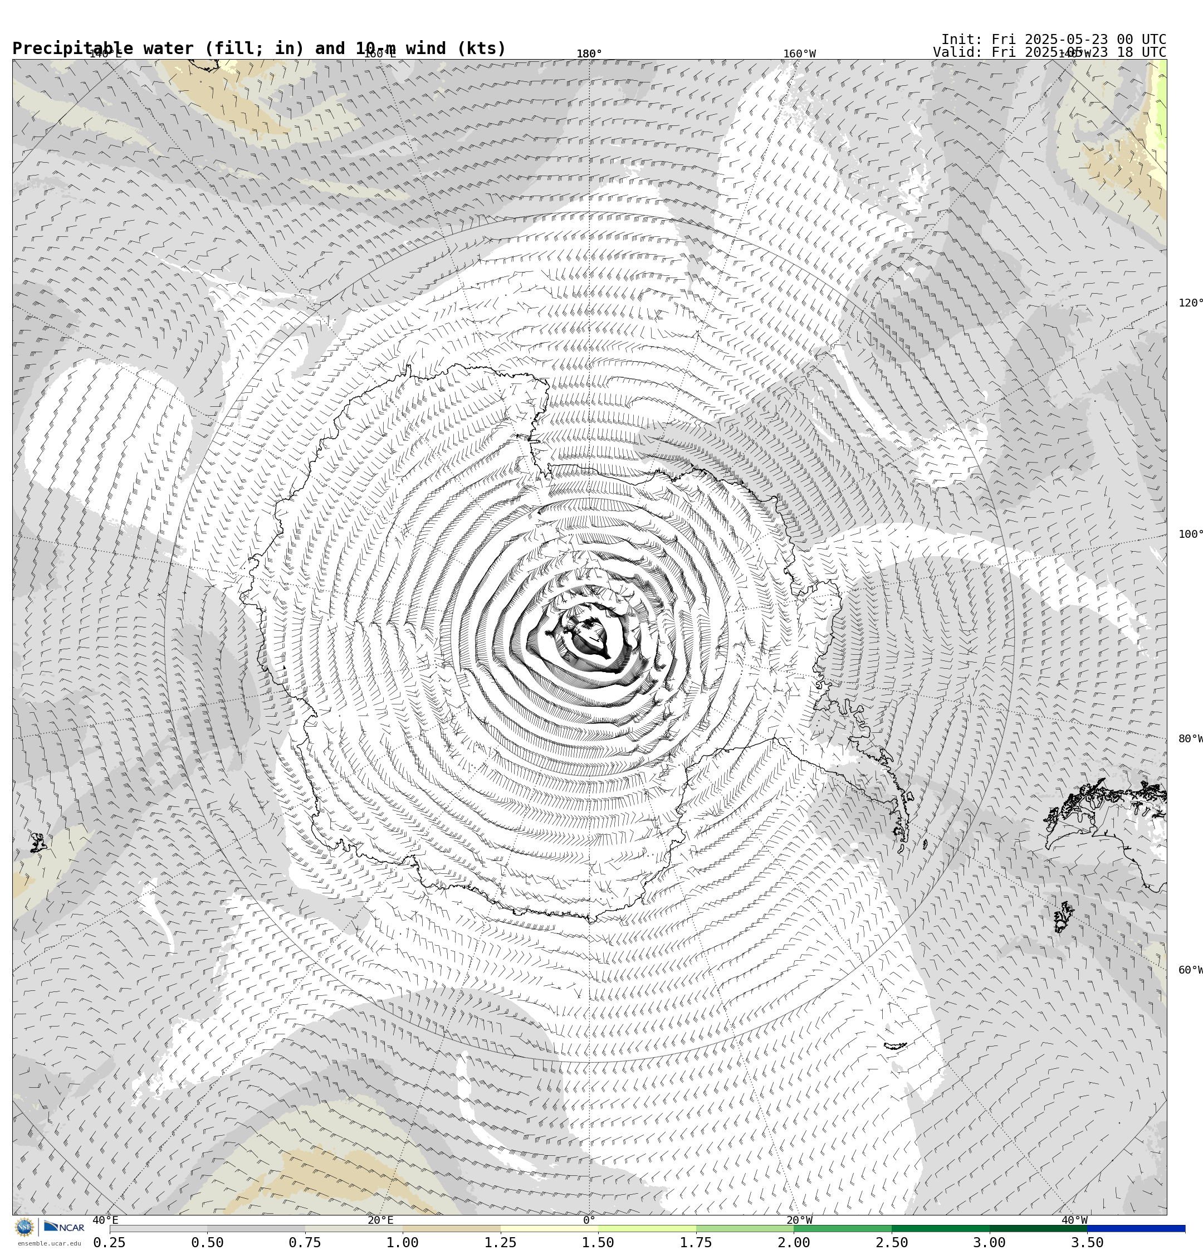This screenshot has height=1250, width=1203.
Task: Click the 60°W longitude label
Action: (x=1190, y=970)
